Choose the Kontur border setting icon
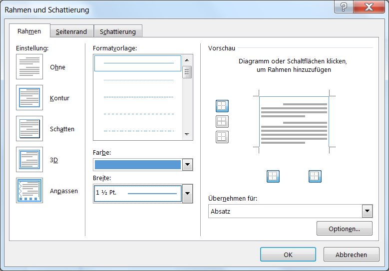 coord(29,98)
